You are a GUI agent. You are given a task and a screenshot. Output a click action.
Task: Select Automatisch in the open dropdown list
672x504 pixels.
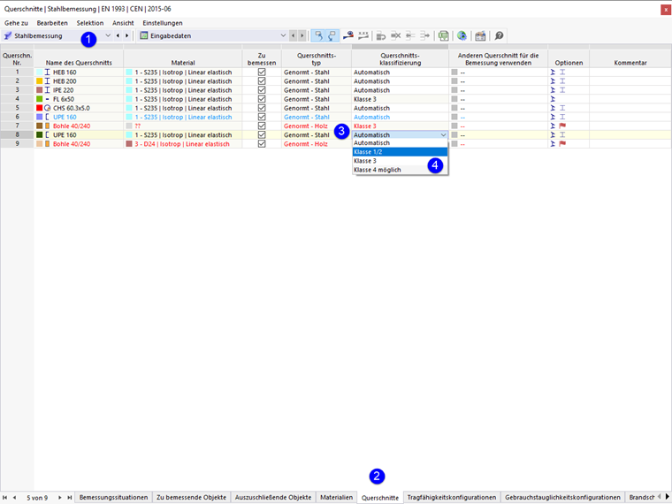tap(400, 143)
